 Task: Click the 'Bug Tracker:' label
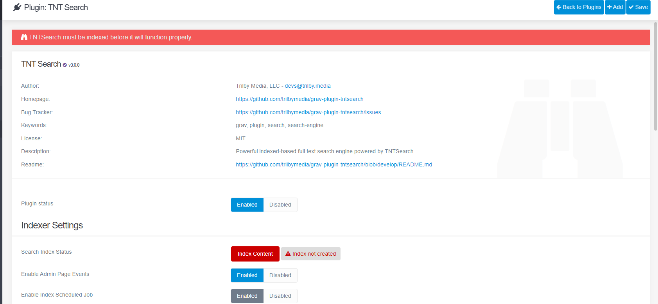click(x=37, y=112)
